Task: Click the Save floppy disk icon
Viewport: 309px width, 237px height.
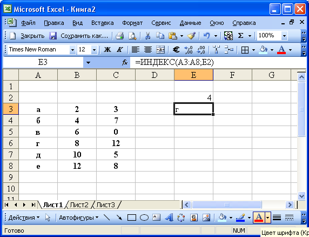Action: [x=53, y=36]
